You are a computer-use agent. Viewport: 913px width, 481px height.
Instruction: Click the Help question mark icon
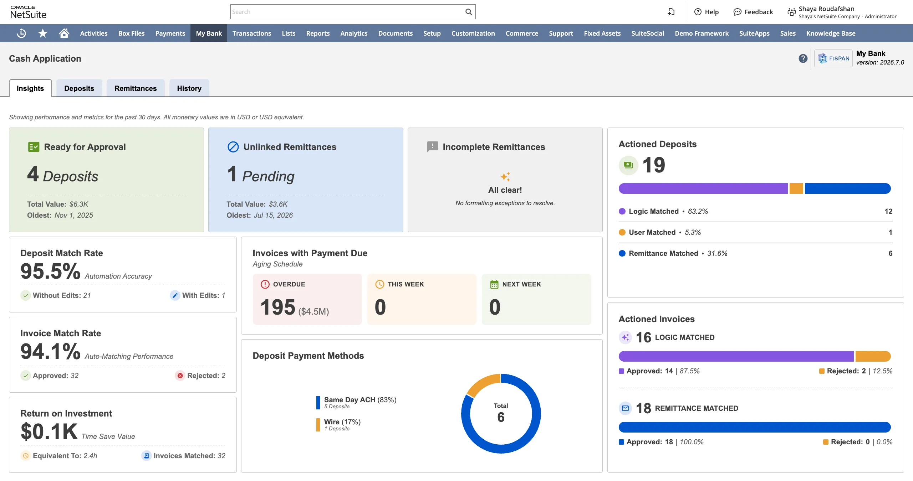[x=698, y=12]
